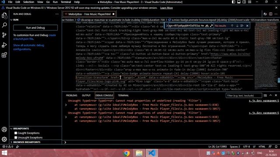This screenshot has height=157, width=280.
Task: Expand the second TypeError stack trace
Action: (66, 117)
